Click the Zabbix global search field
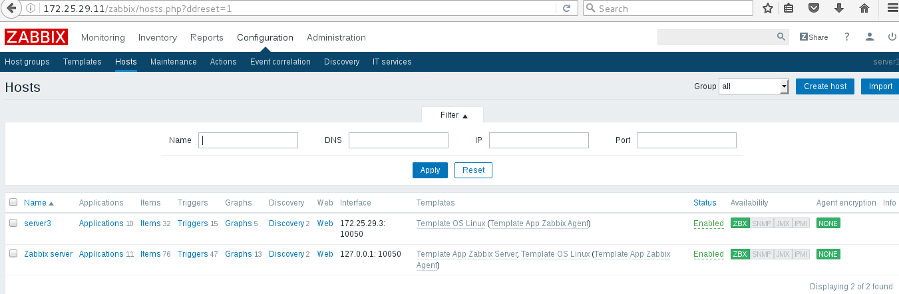The image size is (899, 294). click(717, 37)
